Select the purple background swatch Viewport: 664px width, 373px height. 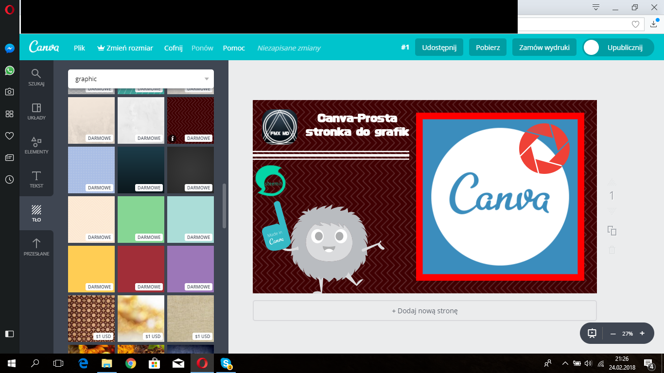(191, 269)
